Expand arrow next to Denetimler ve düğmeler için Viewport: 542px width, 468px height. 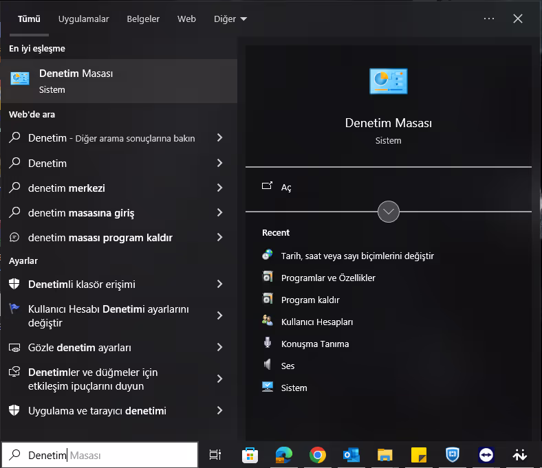coord(219,379)
